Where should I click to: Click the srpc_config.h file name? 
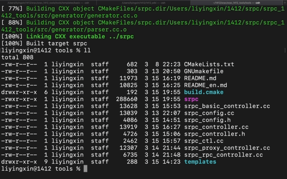[207, 120]
